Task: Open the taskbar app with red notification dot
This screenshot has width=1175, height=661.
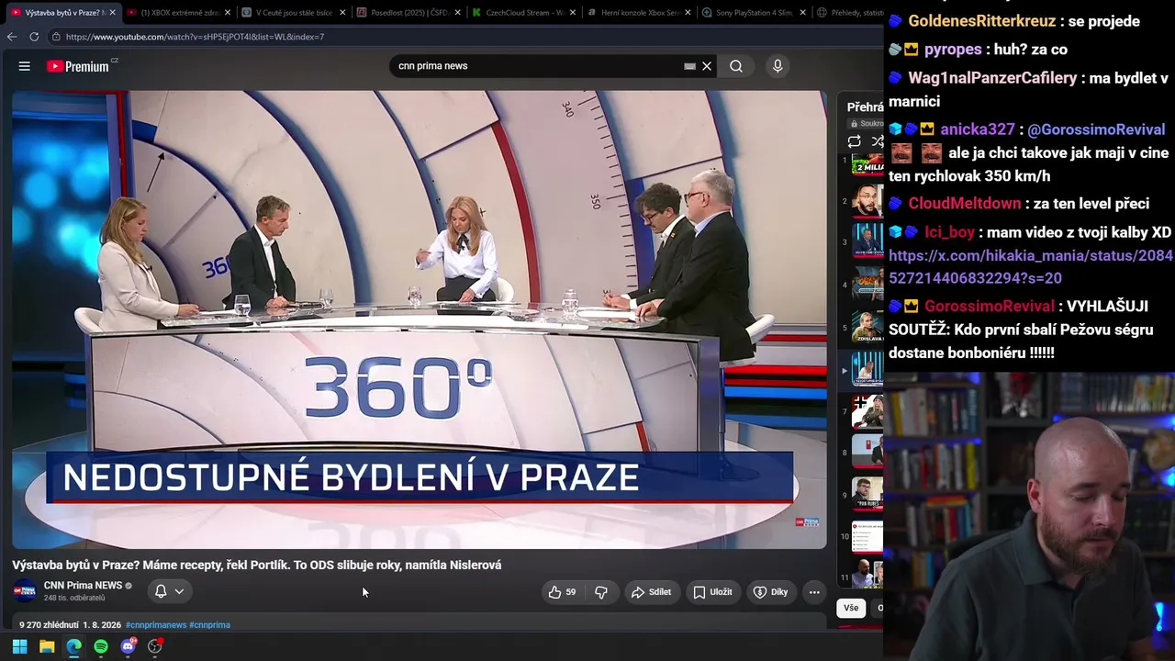Action: pyautogui.click(x=154, y=646)
